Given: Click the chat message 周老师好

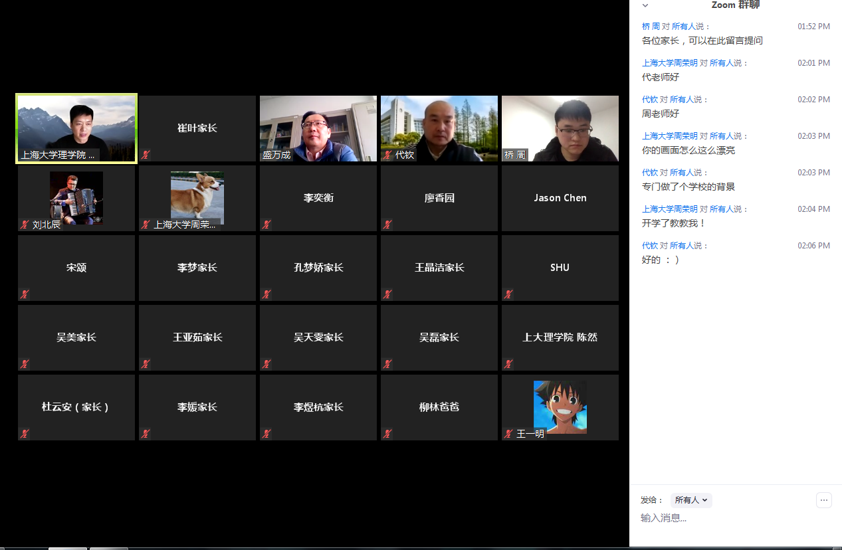Looking at the screenshot, I should click(661, 114).
